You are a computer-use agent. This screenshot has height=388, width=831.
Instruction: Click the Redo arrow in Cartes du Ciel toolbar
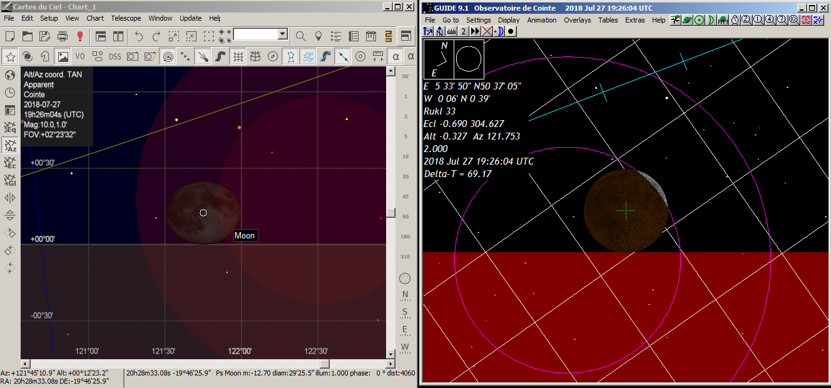pos(156,36)
